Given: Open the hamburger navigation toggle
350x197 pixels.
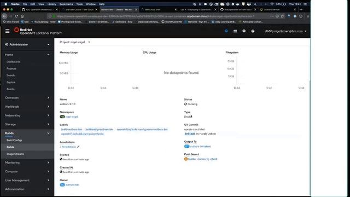Looking at the screenshot, I should coord(7,31).
